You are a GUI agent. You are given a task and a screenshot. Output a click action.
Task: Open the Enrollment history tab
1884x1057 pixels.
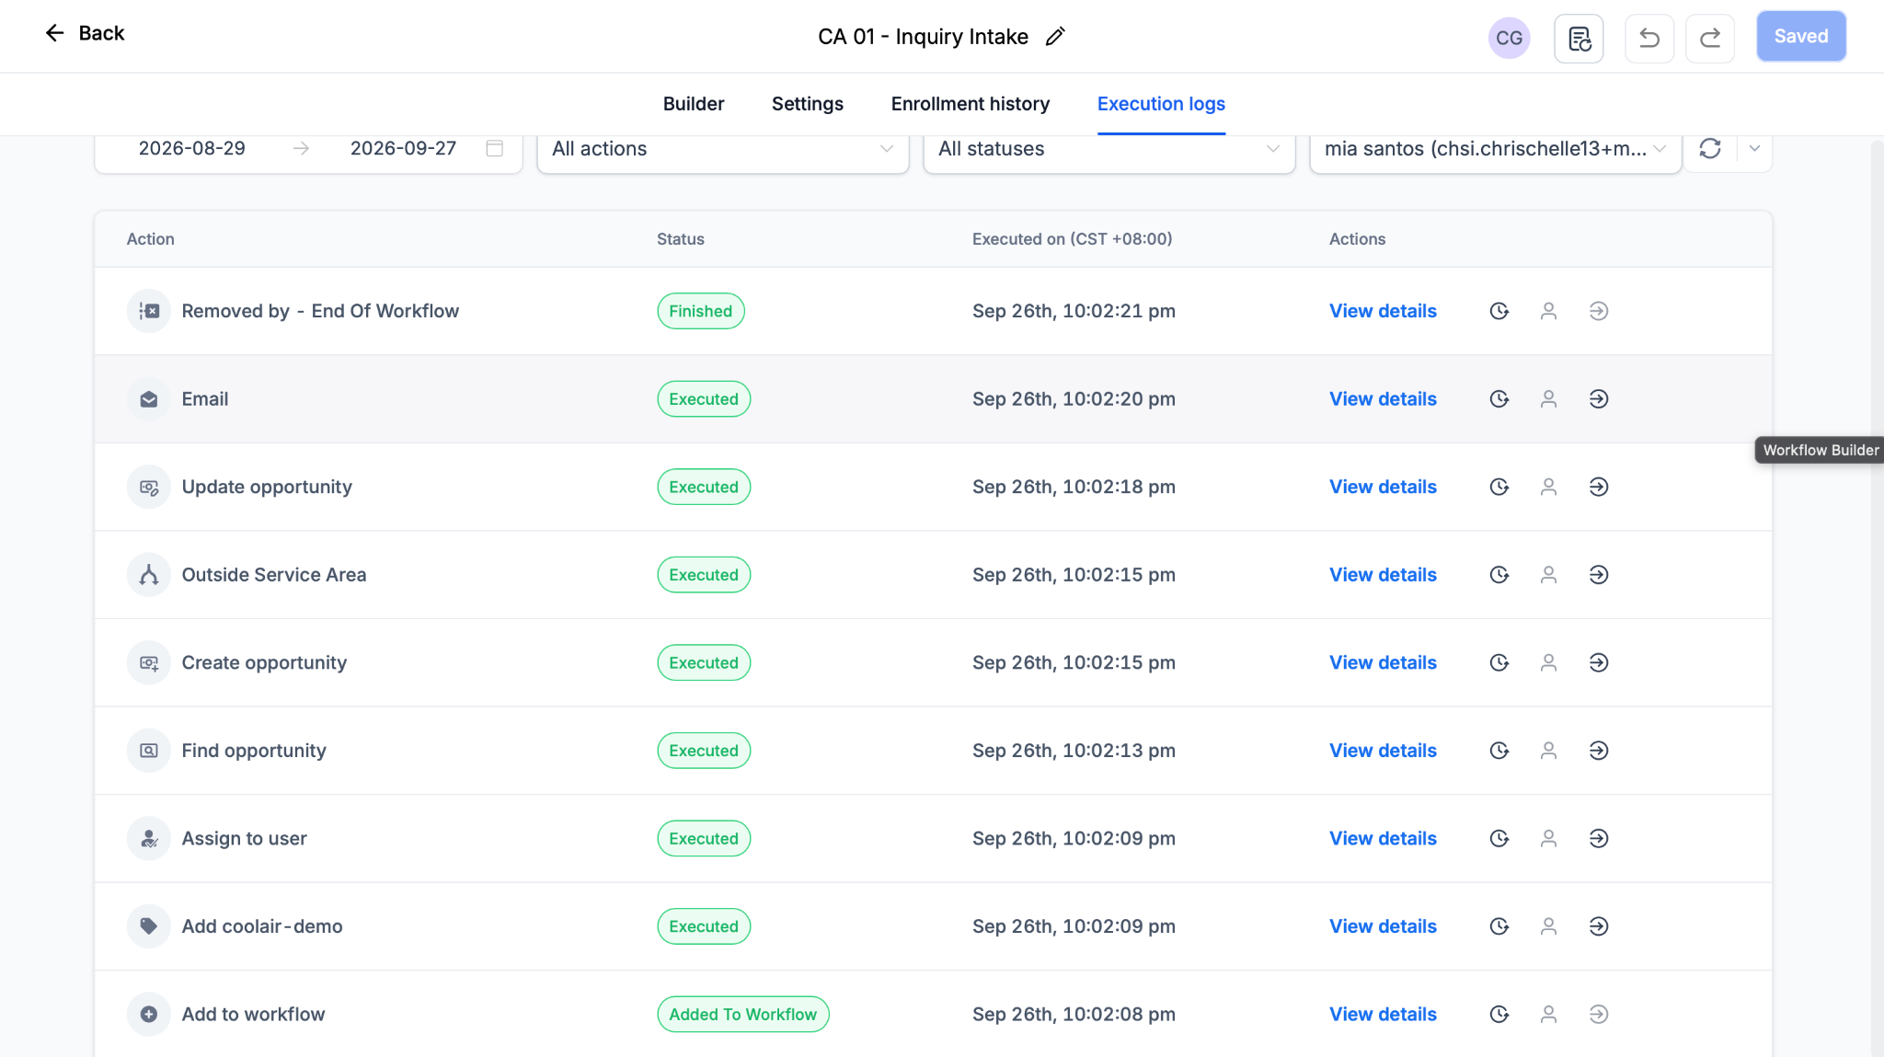[x=970, y=104]
